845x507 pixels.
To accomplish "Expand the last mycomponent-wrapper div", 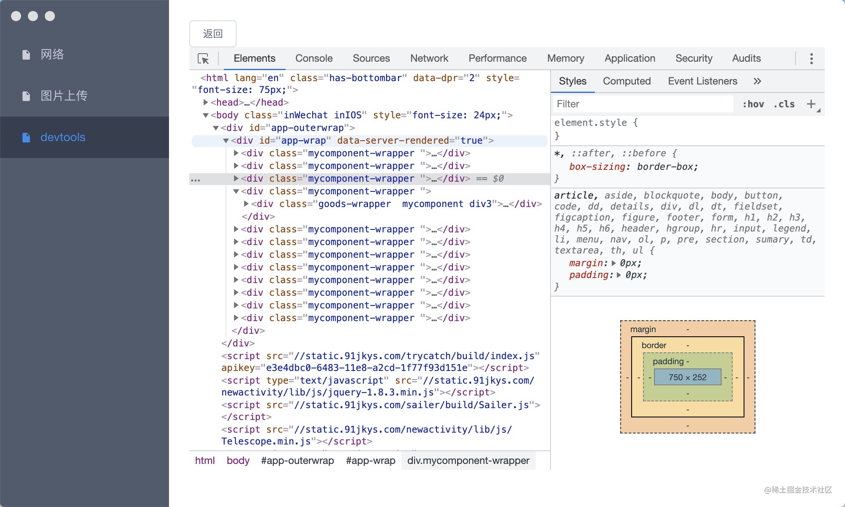I will point(236,318).
